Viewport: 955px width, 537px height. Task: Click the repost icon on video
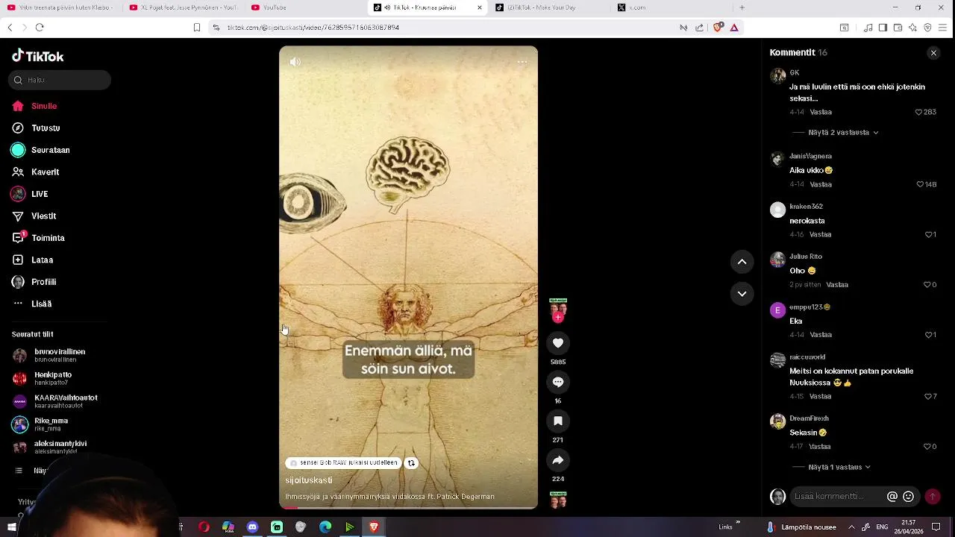411,463
